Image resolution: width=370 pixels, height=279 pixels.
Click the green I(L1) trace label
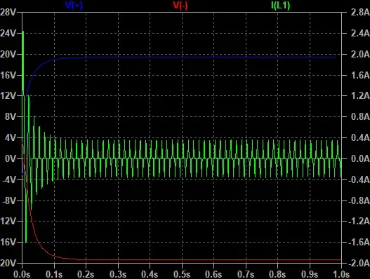(280, 5)
